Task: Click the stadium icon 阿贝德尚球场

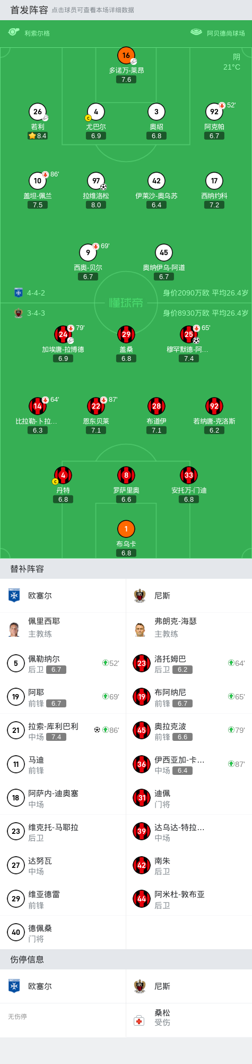Action: [196, 32]
